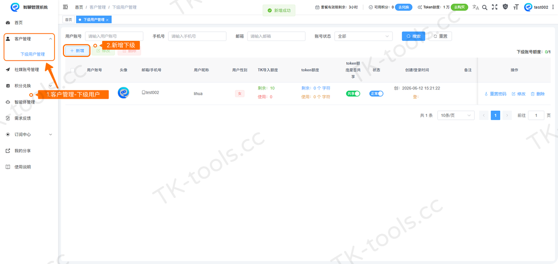Open the 10条/页 page size dropdown
This screenshot has height=264, width=558.
pos(456,115)
